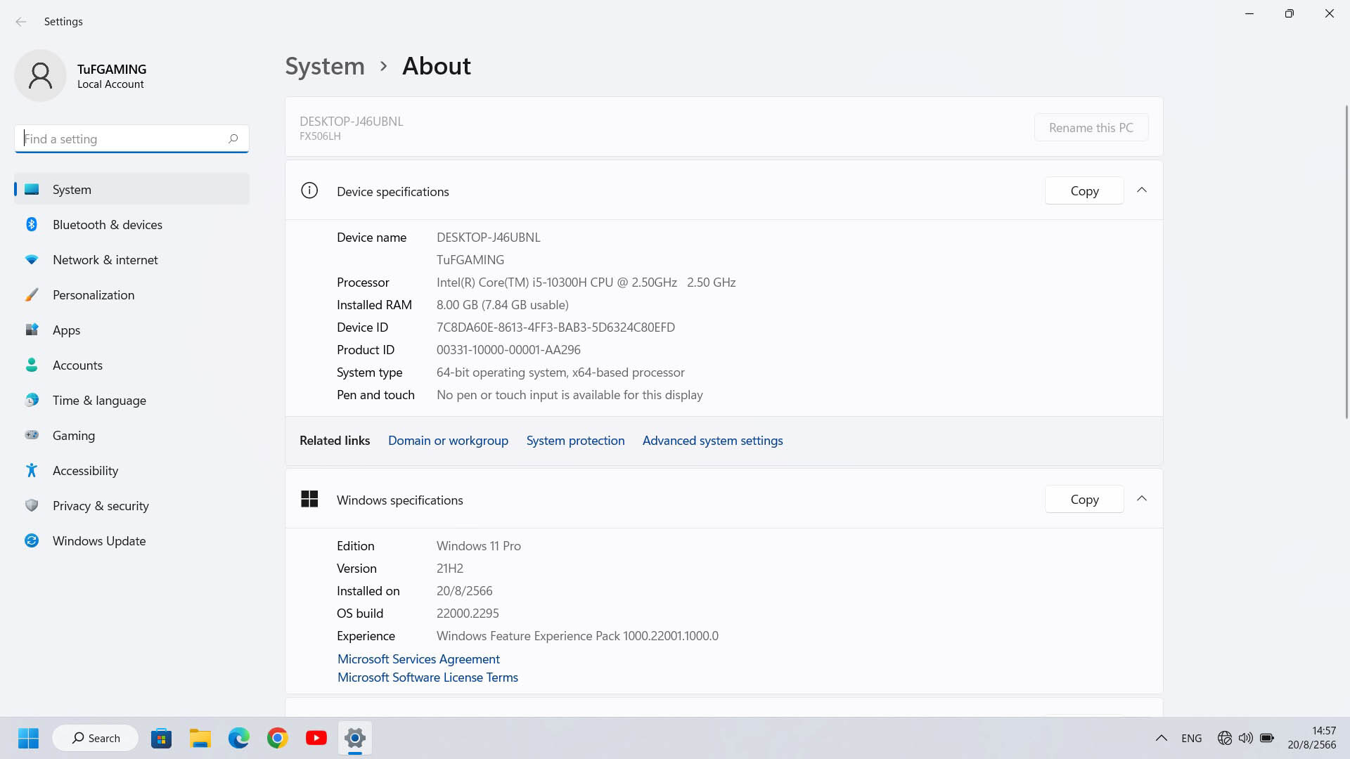This screenshot has height=759, width=1350.
Task: Open Microsoft Software License Terms link
Action: pos(427,677)
